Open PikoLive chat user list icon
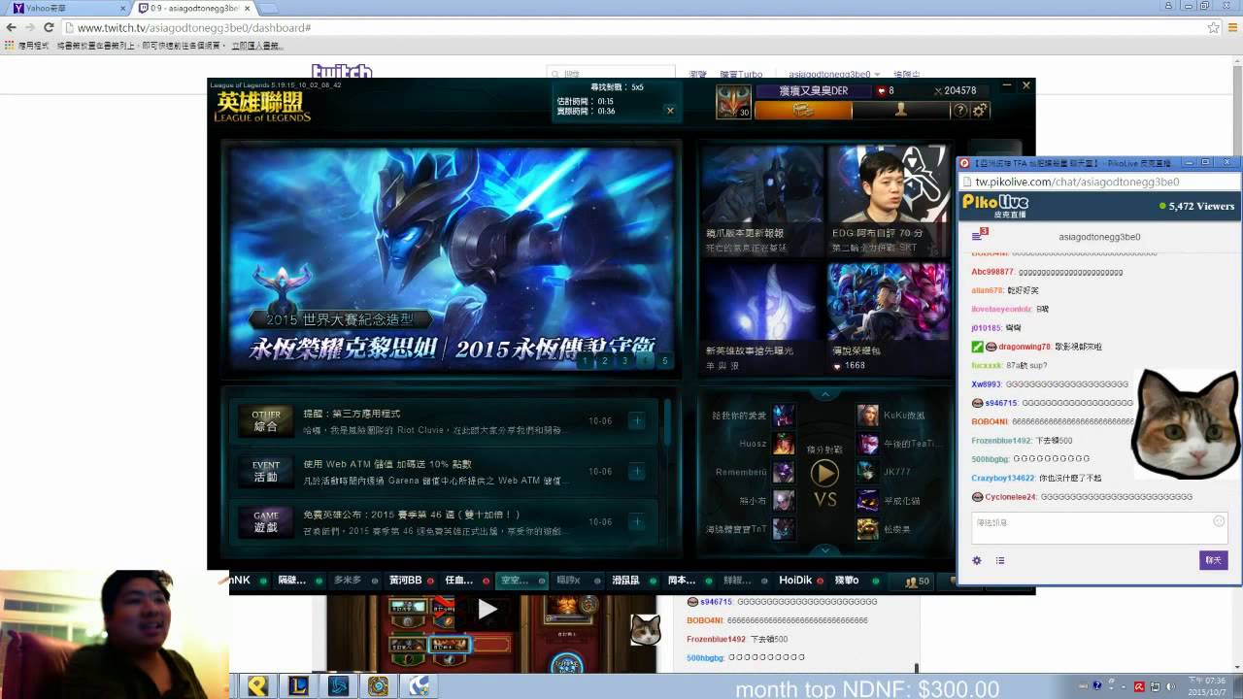1243x699 pixels. pos(1000,560)
